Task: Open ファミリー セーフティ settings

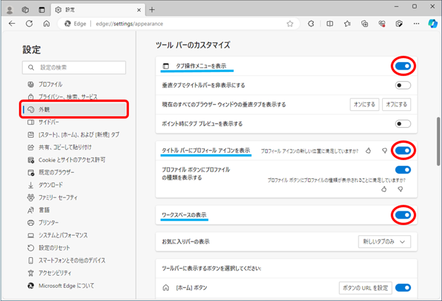Action: [74, 198]
